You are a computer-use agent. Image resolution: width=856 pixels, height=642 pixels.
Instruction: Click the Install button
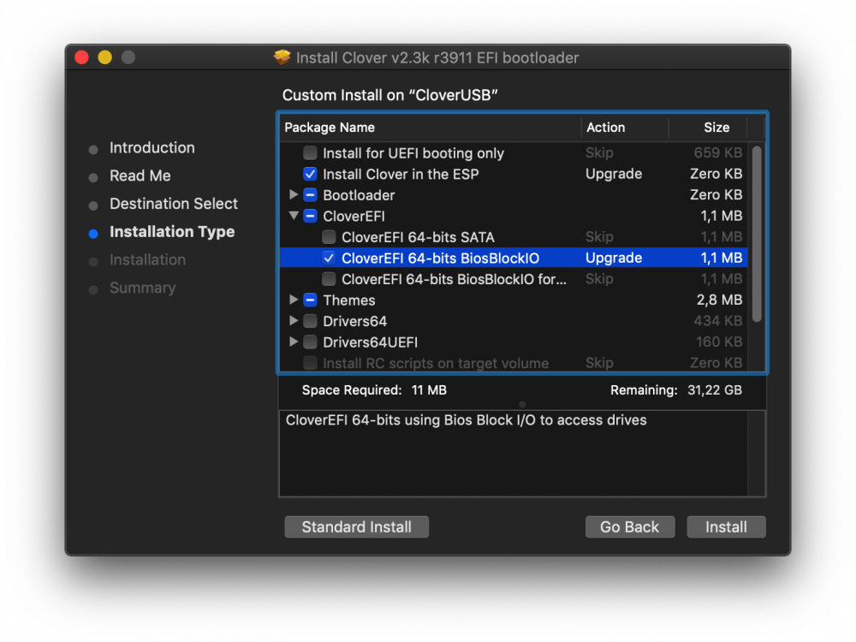[726, 526]
